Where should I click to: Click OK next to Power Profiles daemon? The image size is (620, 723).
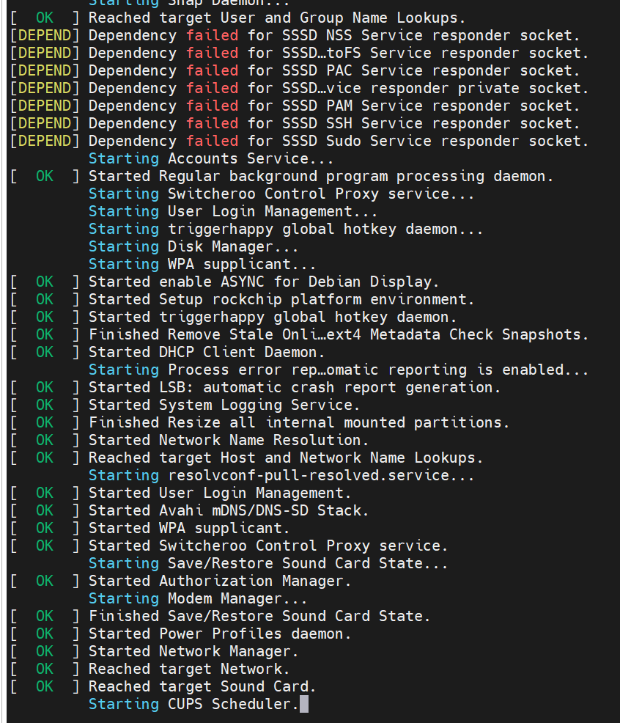45,634
